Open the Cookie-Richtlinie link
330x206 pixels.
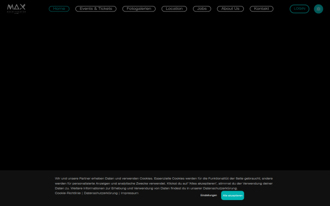point(68,193)
